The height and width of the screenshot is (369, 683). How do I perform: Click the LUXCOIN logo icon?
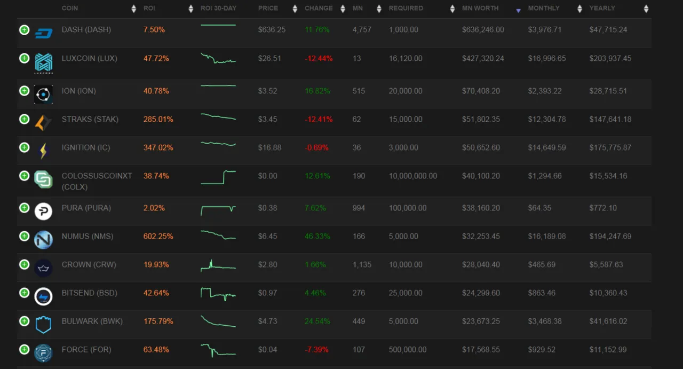point(43,64)
